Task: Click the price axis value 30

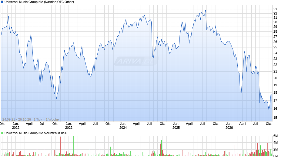Action: coord(275,22)
